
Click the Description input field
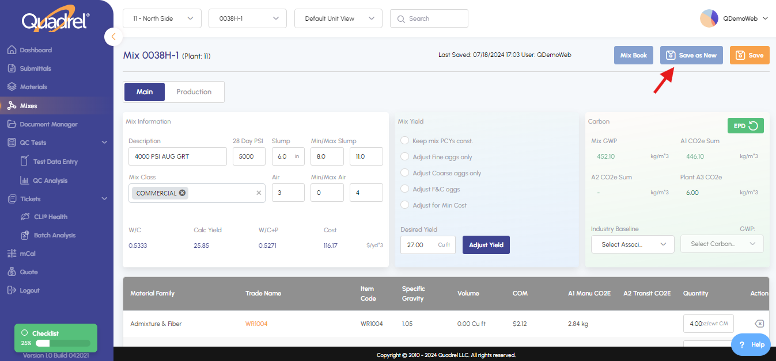(x=177, y=156)
